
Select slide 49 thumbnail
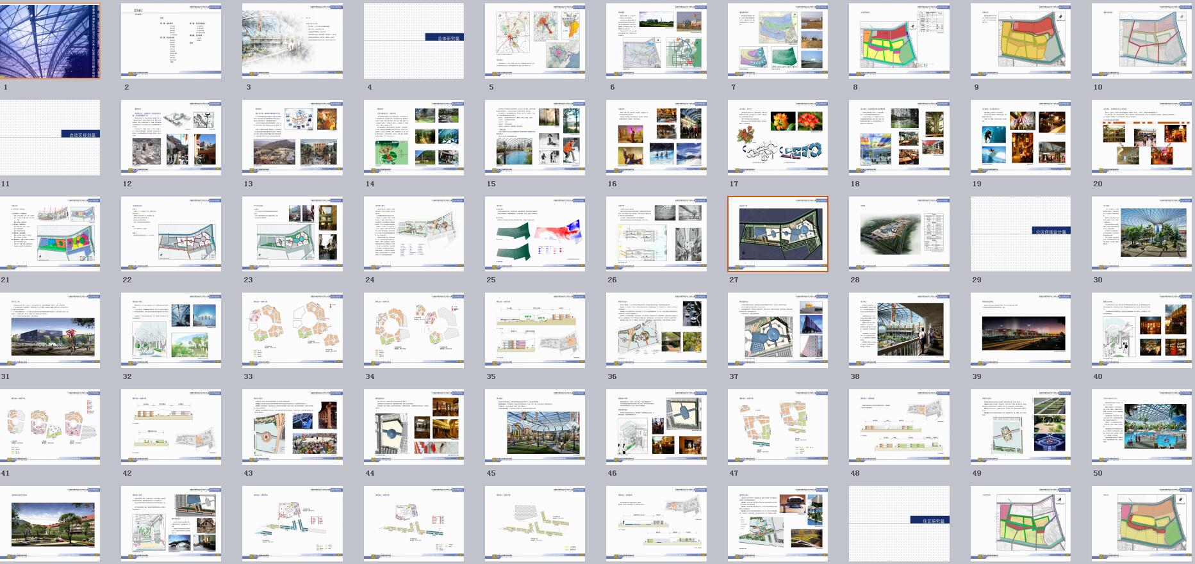[1021, 427]
